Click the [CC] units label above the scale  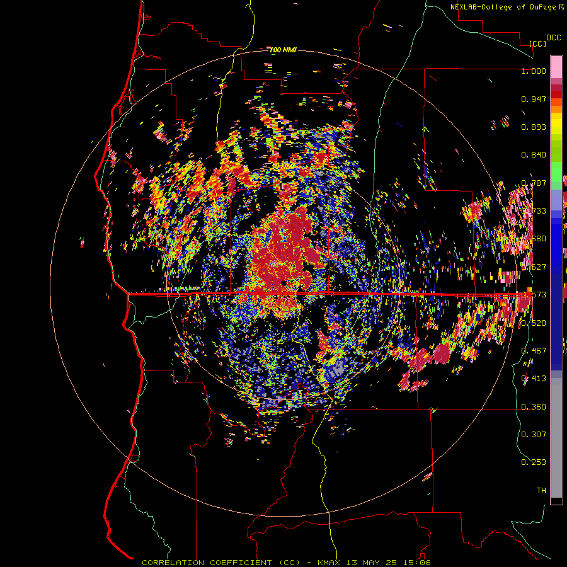pyautogui.click(x=538, y=43)
